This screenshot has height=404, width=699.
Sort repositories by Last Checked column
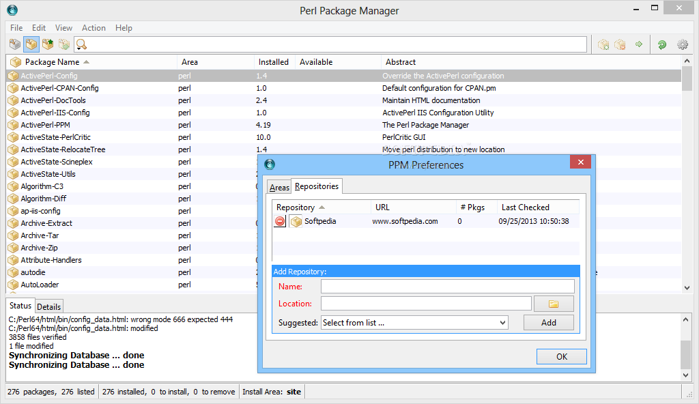(538, 207)
